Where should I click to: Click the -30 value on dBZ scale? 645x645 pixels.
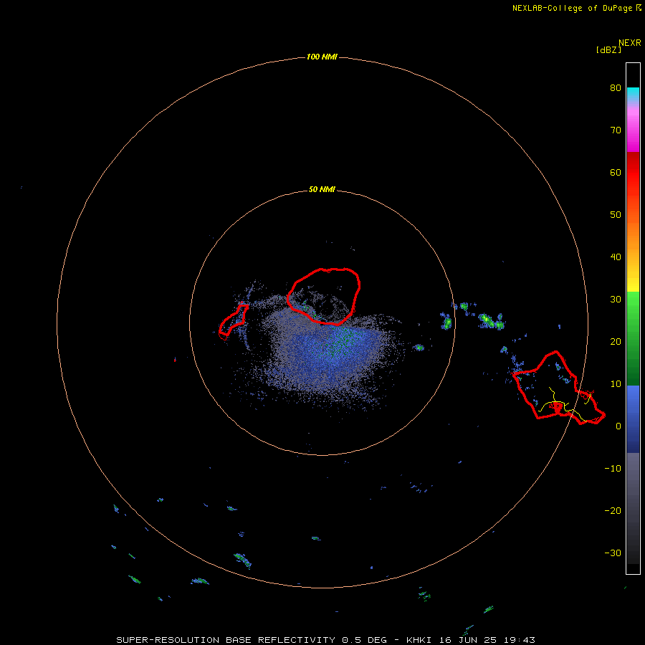[613, 553]
